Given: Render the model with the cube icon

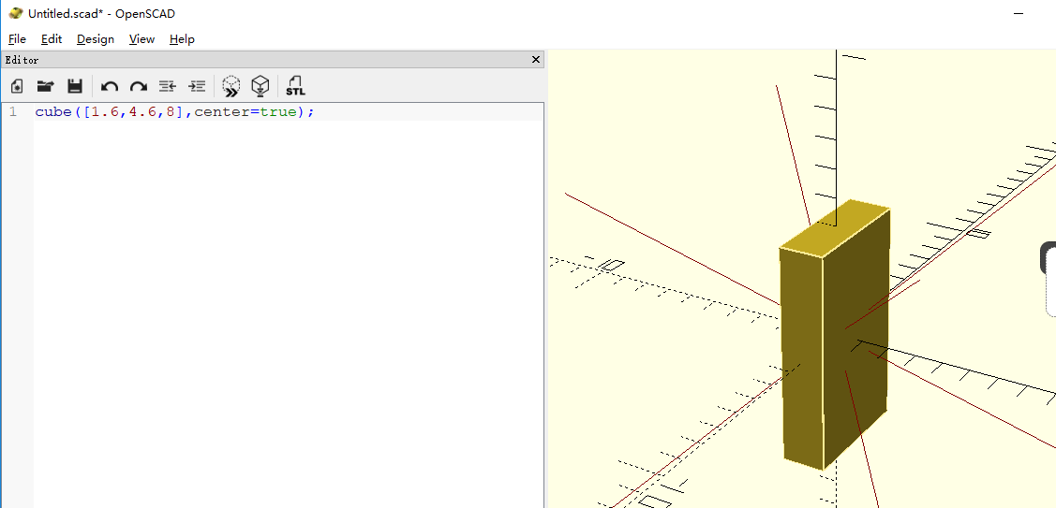Looking at the screenshot, I should point(260,87).
